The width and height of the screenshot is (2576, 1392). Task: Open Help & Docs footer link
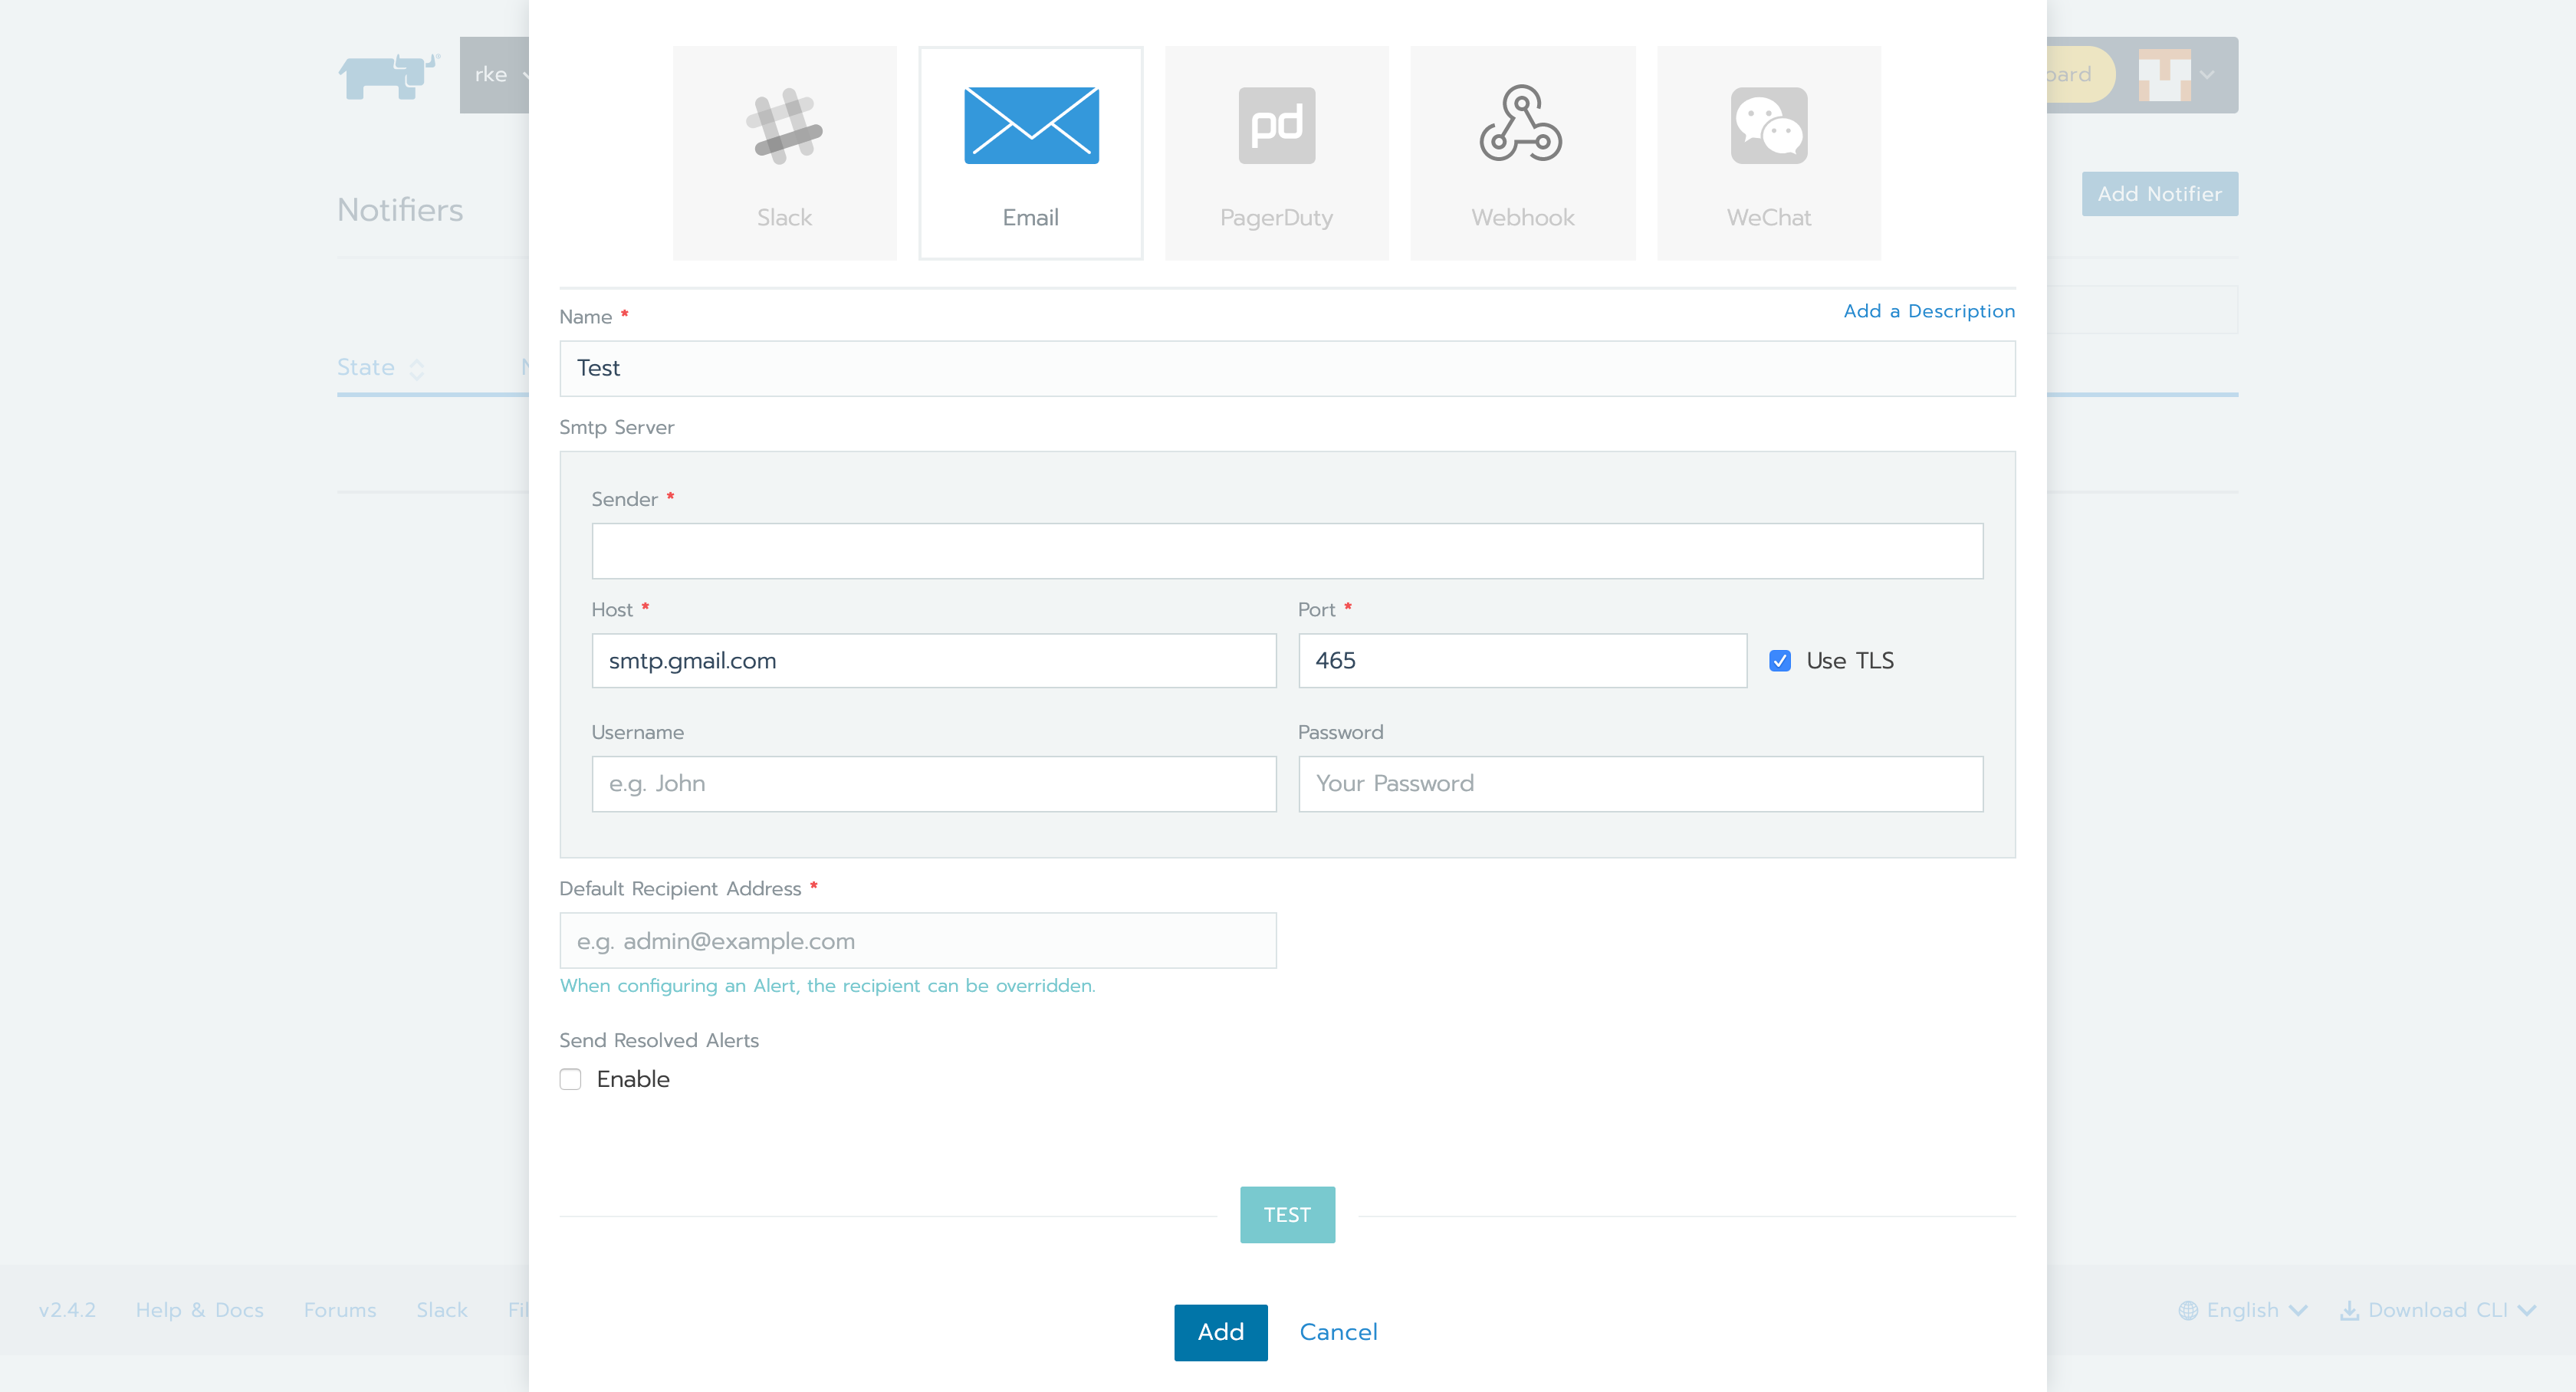(199, 1310)
